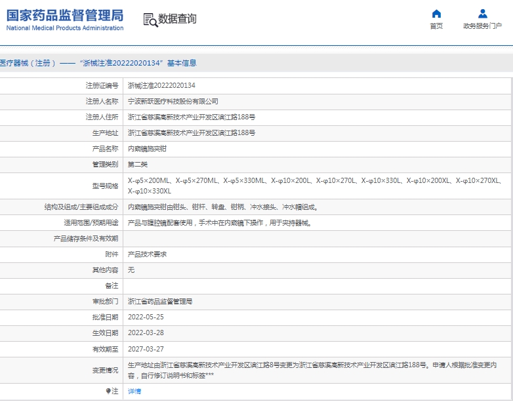Select company name 宁波新跃医疗科技股份有限公司
Viewport: 513px width, 404px height.
[173, 102]
